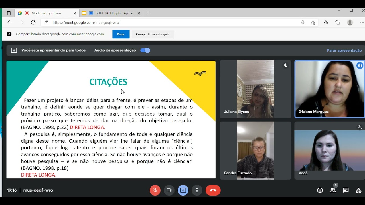Click the present screen button
The width and height of the screenshot is (365, 205).
coord(183,190)
